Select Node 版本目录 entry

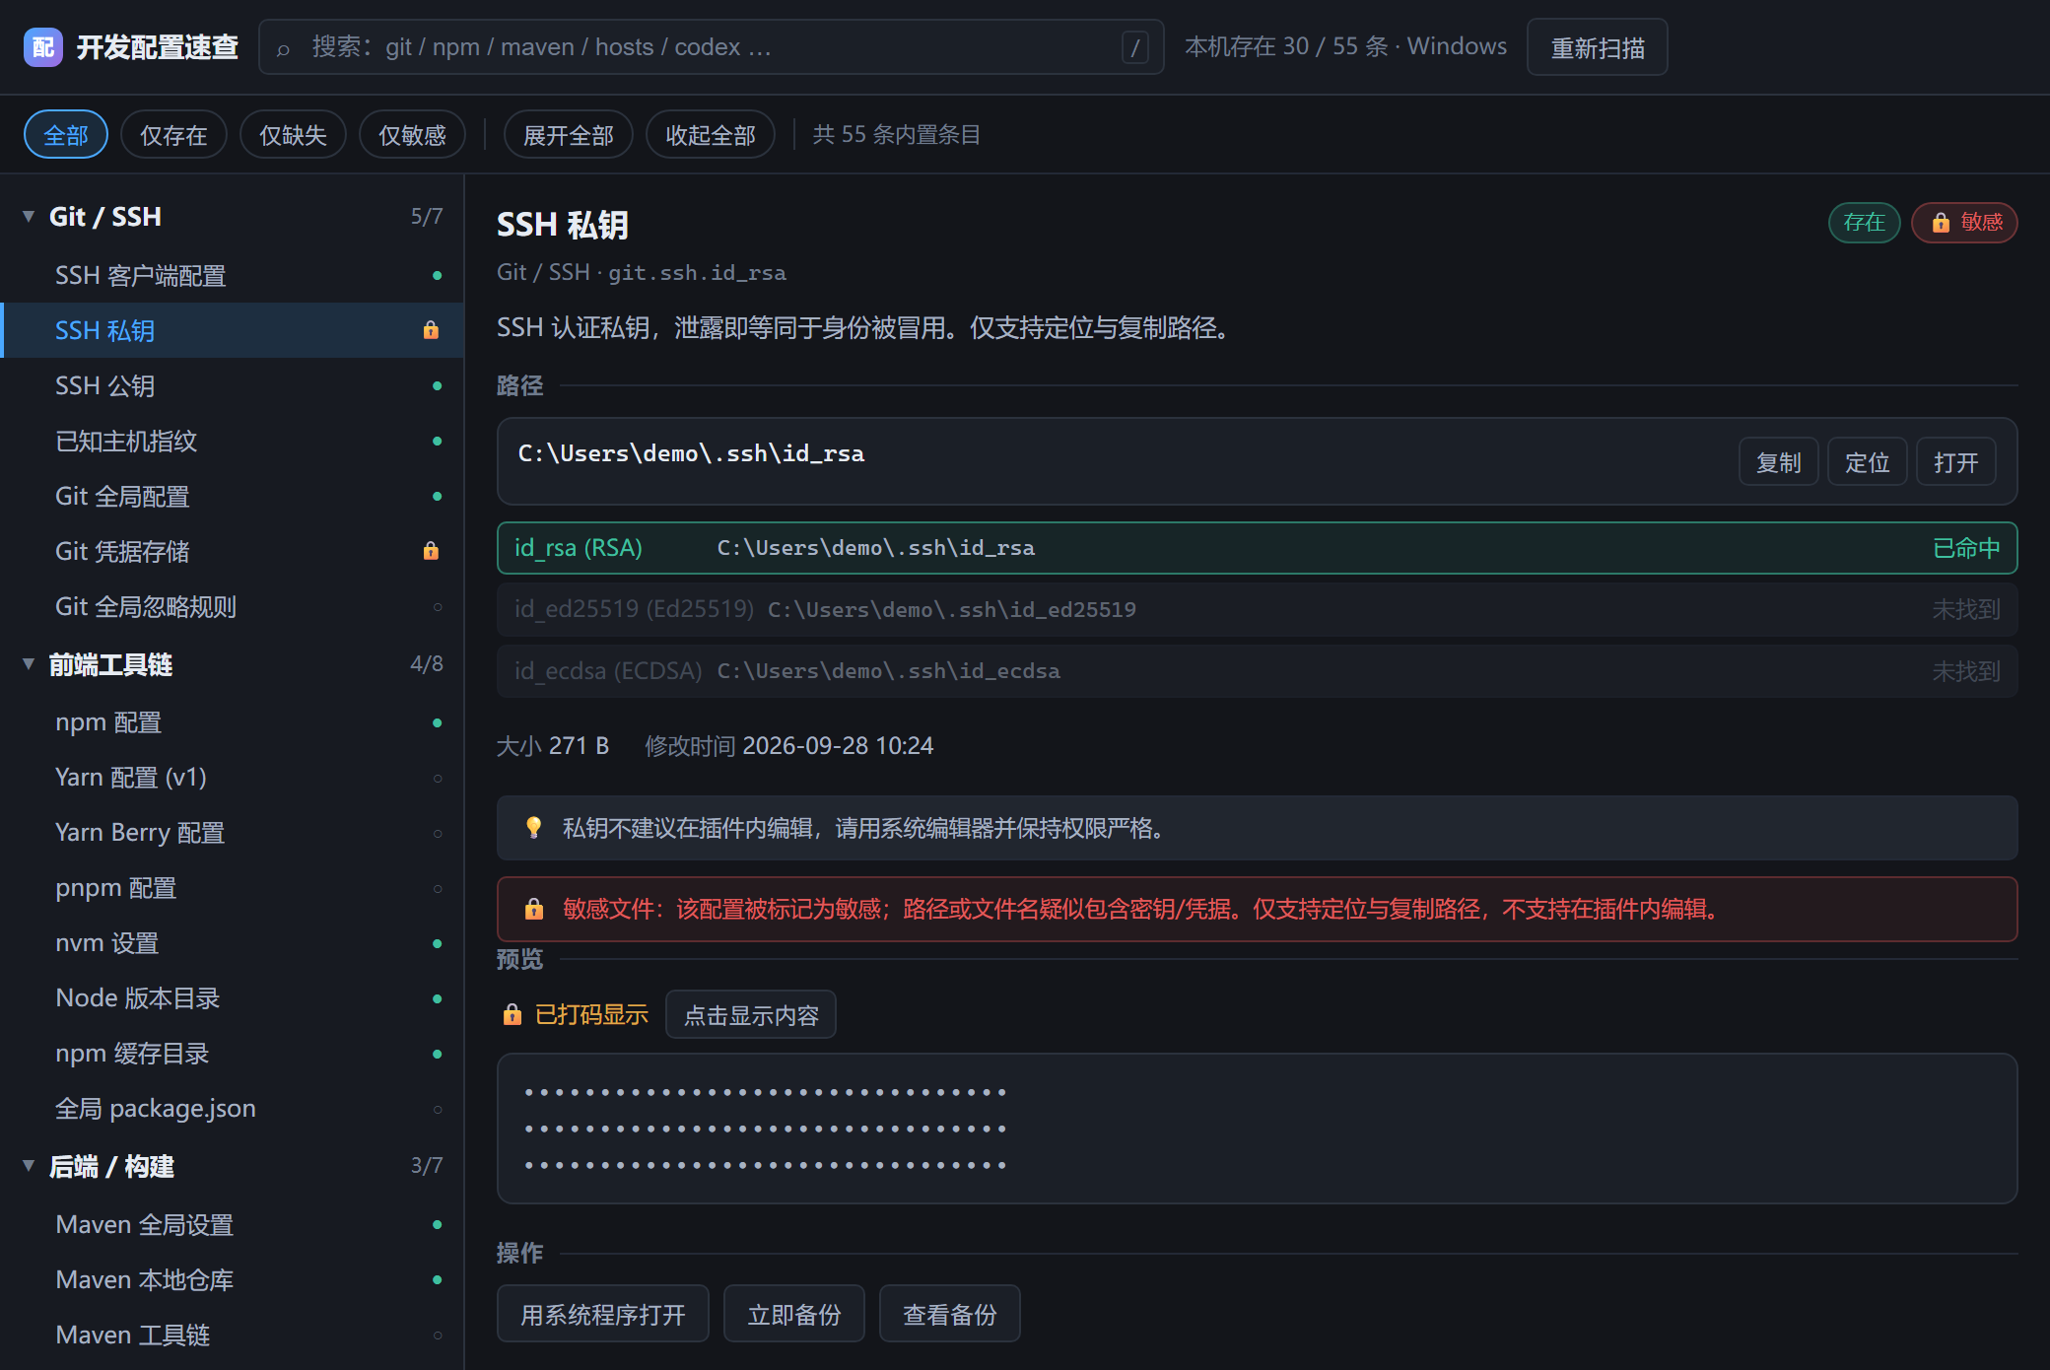(x=233, y=998)
